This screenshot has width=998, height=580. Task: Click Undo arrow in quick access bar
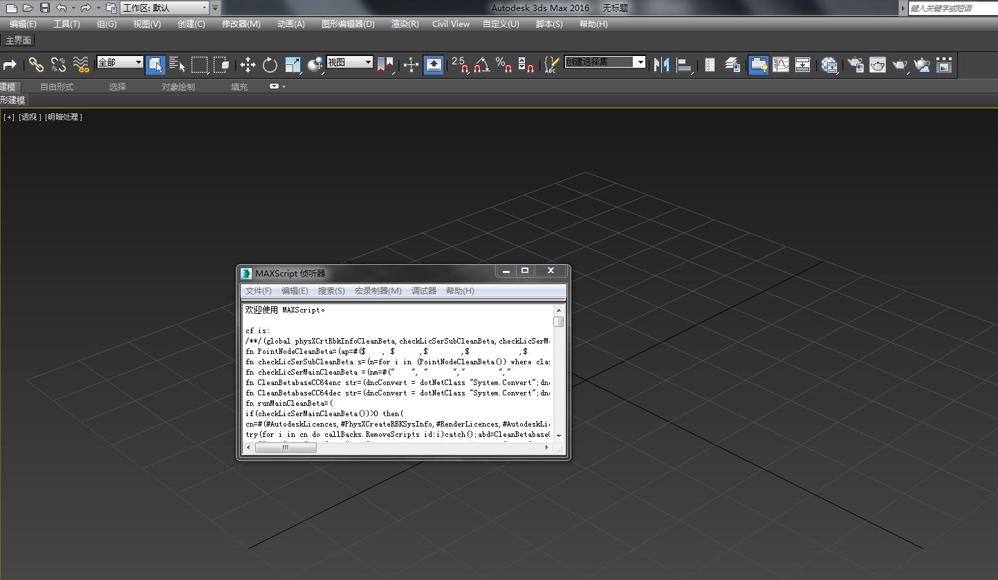coord(62,8)
